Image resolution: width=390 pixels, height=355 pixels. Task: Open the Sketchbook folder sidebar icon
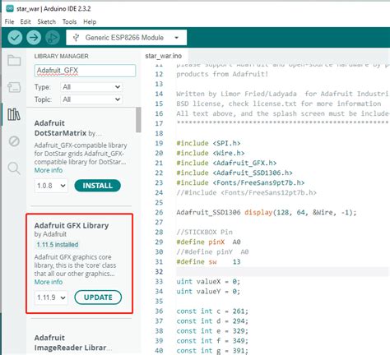click(14, 61)
